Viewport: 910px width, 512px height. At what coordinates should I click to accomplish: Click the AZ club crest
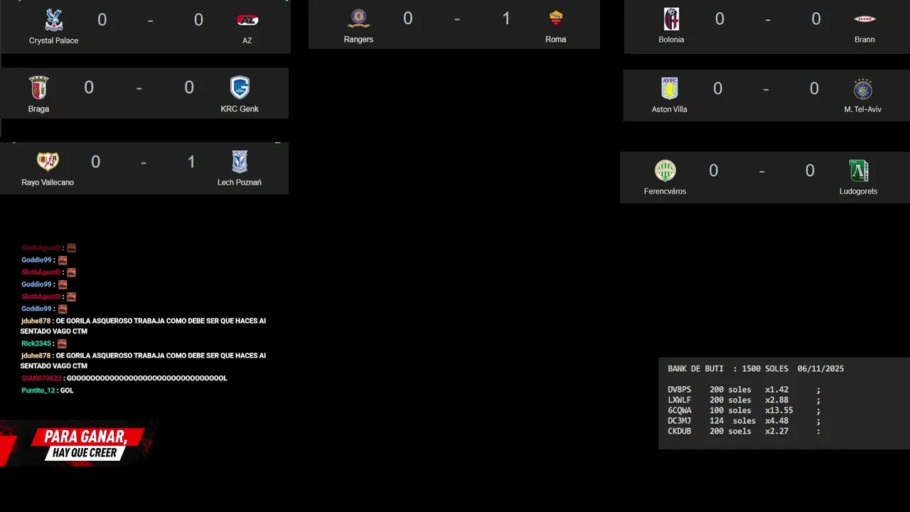point(247,20)
